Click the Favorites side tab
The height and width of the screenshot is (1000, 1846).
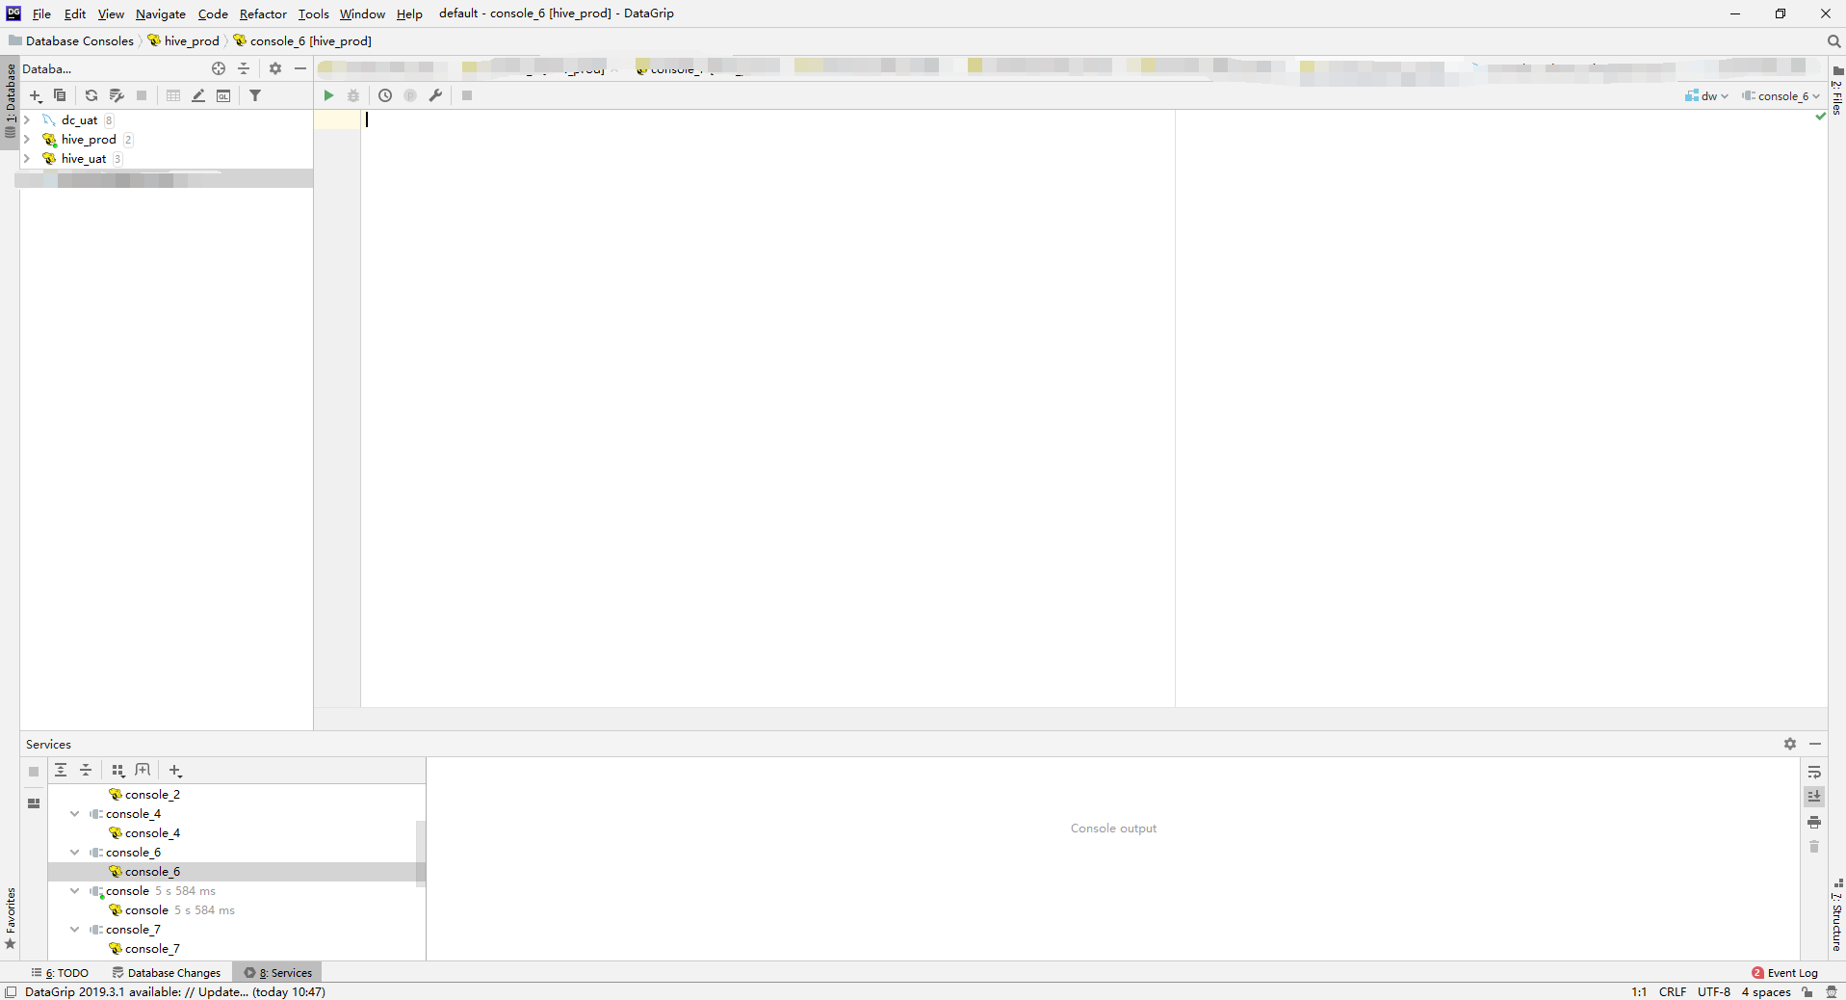[11, 919]
